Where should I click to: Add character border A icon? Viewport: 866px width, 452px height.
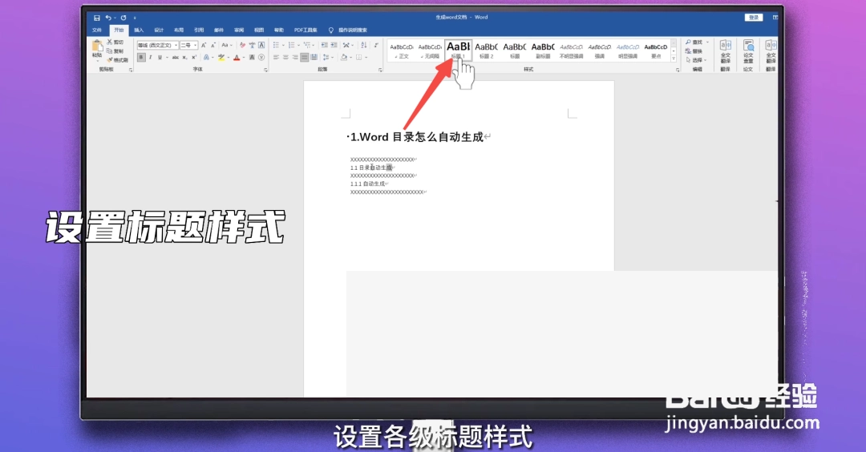point(261,45)
